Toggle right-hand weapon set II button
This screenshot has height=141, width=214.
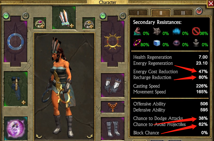(123, 16)
